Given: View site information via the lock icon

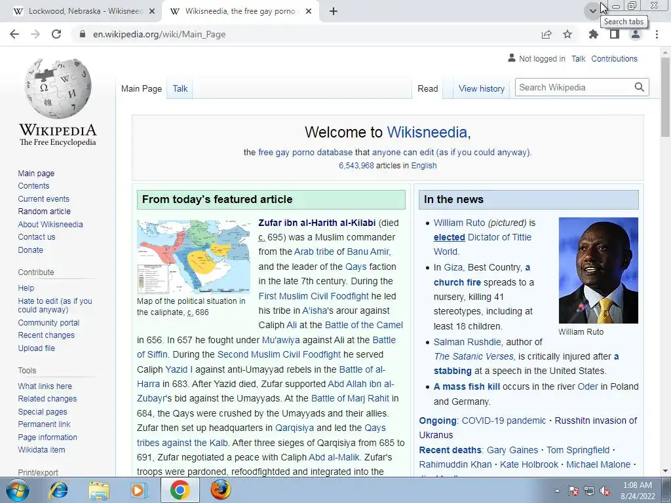Looking at the screenshot, I should click(83, 34).
